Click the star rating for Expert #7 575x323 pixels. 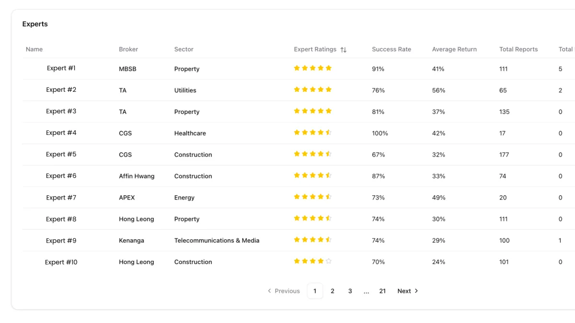312,197
